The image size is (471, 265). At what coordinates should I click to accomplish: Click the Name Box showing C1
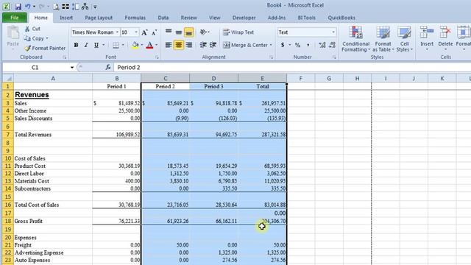35,67
